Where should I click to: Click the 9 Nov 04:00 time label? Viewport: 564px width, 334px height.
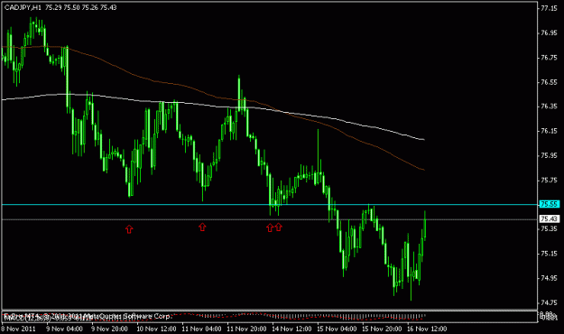pos(64,329)
